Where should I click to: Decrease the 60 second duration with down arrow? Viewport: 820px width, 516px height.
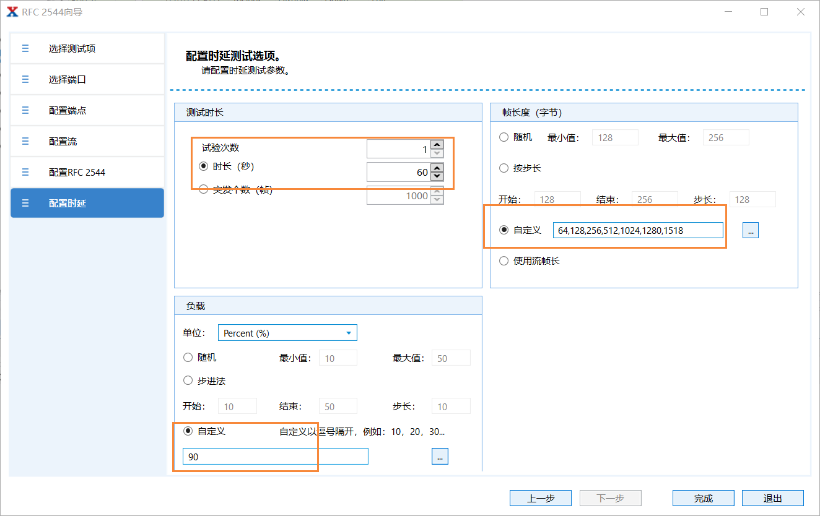436,176
